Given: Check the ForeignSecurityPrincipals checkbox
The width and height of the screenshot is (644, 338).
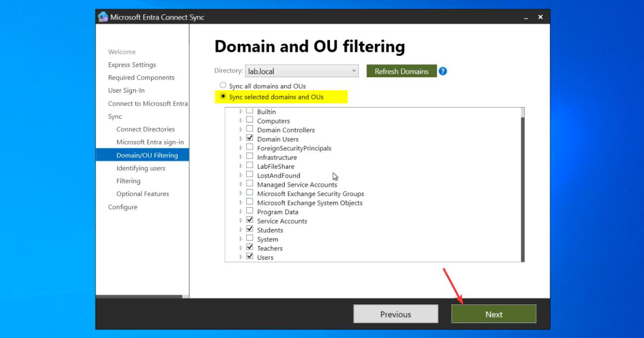Looking at the screenshot, I should click(249, 147).
